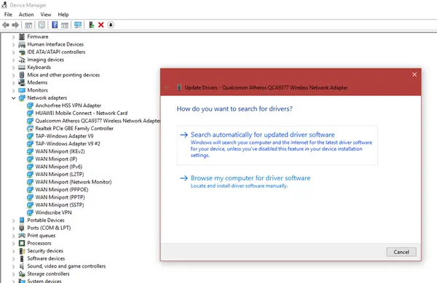Open the Action menu
Image resolution: width=437 pixels, height=283 pixels.
26,15
